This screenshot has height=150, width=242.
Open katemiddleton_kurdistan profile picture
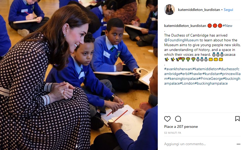pos(170,10)
